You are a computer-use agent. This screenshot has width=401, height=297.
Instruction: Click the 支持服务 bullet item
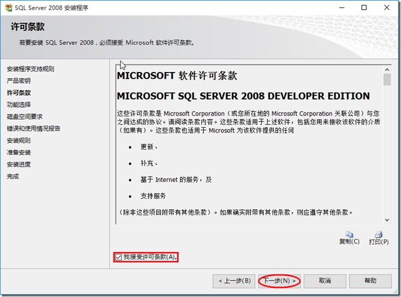point(153,196)
